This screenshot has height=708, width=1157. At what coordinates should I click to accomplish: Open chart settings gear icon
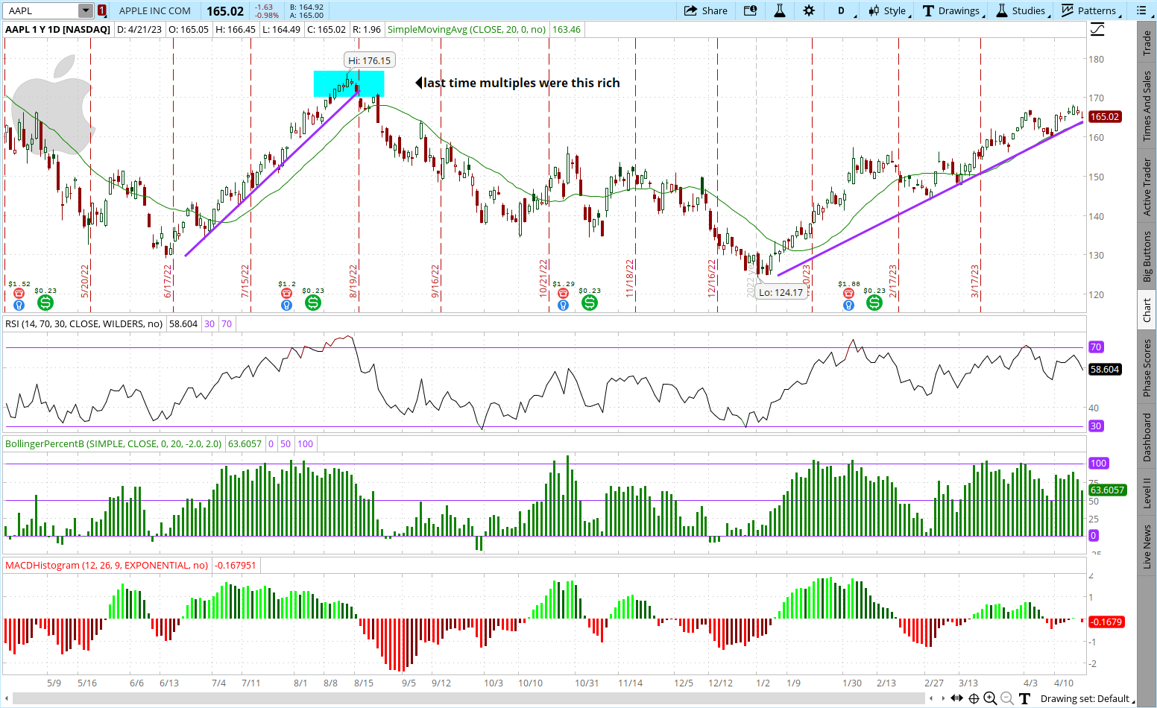[x=809, y=10]
